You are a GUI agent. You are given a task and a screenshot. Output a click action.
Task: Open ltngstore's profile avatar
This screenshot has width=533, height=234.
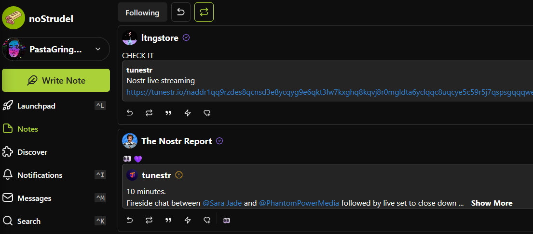click(x=129, y=38)
